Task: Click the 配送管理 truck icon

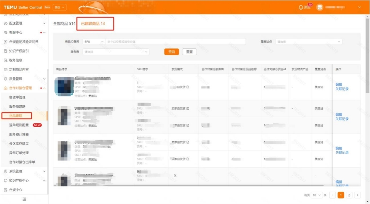Action: [6, 23]
